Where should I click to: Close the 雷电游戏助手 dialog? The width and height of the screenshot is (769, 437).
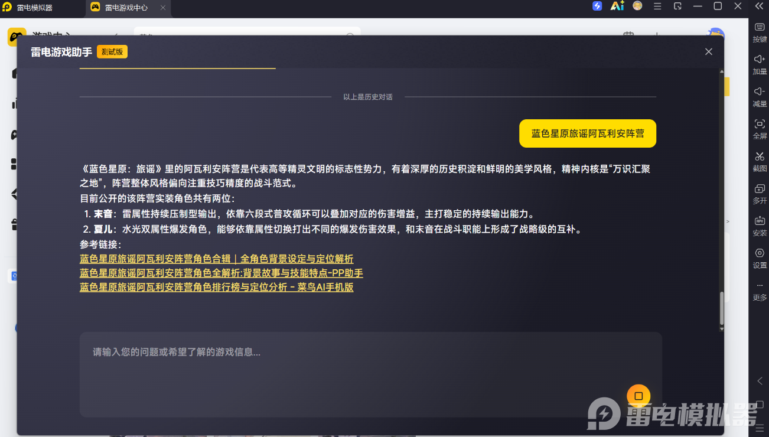point(709,52)
